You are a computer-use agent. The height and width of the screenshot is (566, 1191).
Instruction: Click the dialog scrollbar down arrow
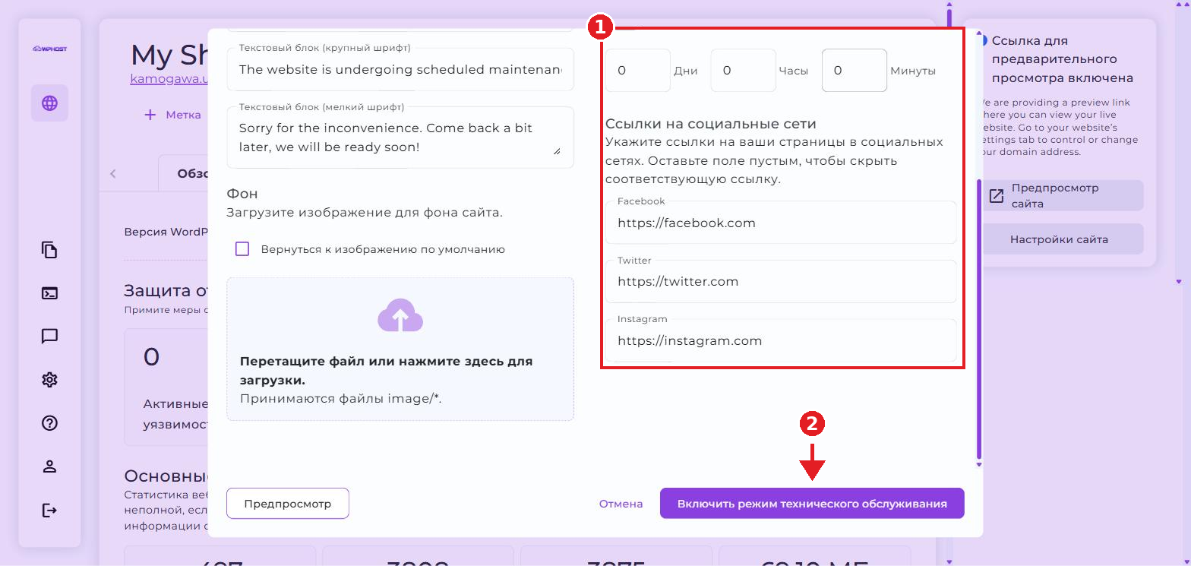[x=979, y=464]
